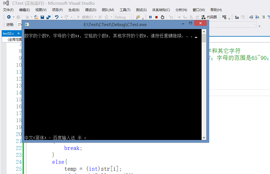Image resolution: width=270 pixels, height=174 pixels.
Task: Click the 继续(C) continue button
Action: point(85,17)
